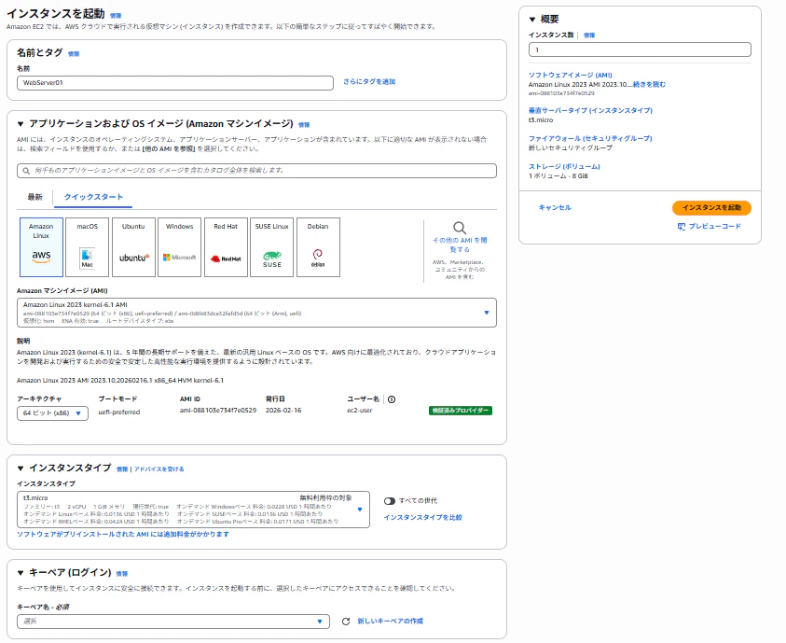Viewport: 786px width, 643px height.
Task: Click the 名前 field containing WebServer01
Action: (x=175, y=83)
